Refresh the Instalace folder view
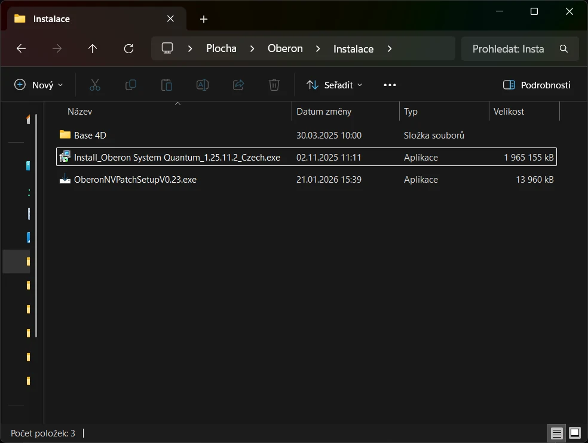 (128, 48)
